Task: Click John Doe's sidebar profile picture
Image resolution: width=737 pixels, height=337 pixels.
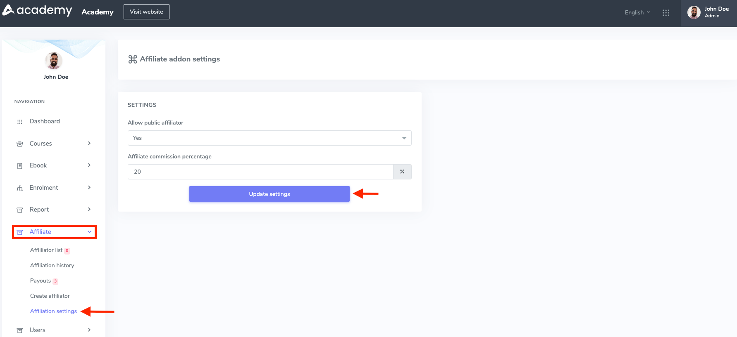Action: tap(54, 61)
